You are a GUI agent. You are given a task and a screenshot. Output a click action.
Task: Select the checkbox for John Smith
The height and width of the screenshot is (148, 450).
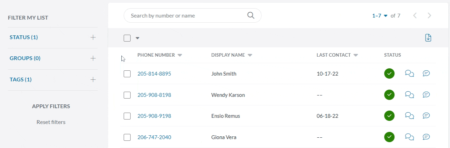pos(127,74)
